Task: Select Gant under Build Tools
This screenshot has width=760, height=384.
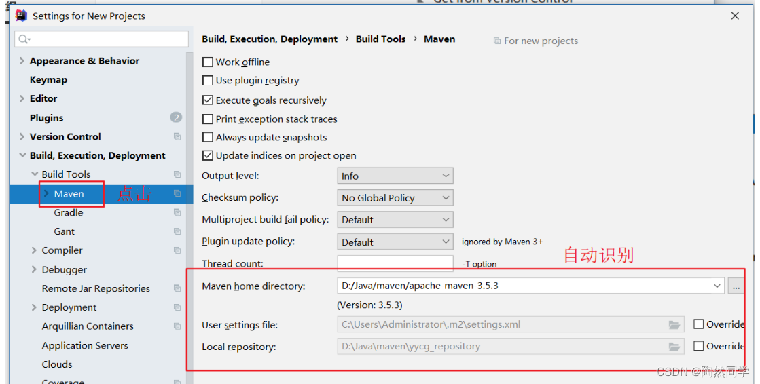Action: (x=64, y=231)
